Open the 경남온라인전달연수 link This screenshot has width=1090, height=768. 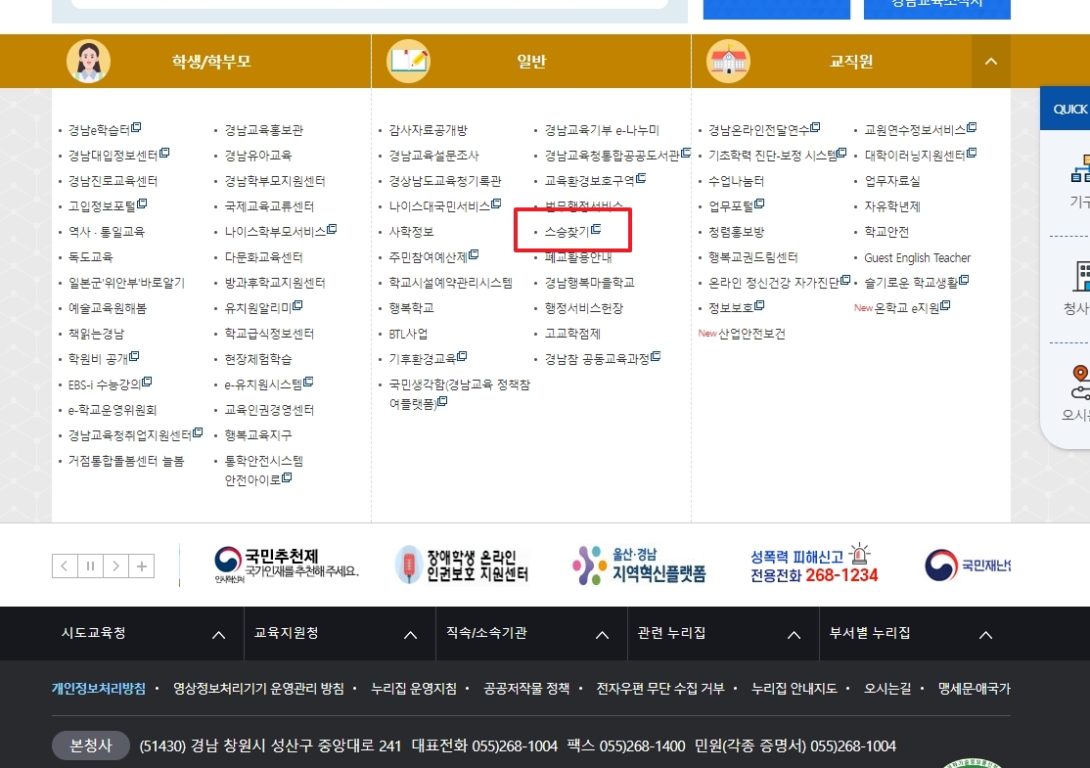pyautogui.click(x=764, y=130)
